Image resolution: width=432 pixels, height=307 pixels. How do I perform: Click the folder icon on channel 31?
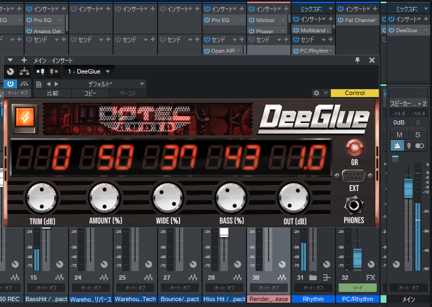pos(313,277)
